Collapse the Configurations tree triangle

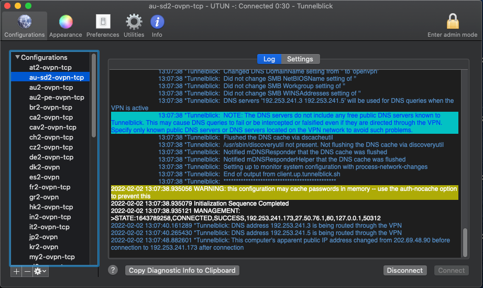[x=17, y=57]
